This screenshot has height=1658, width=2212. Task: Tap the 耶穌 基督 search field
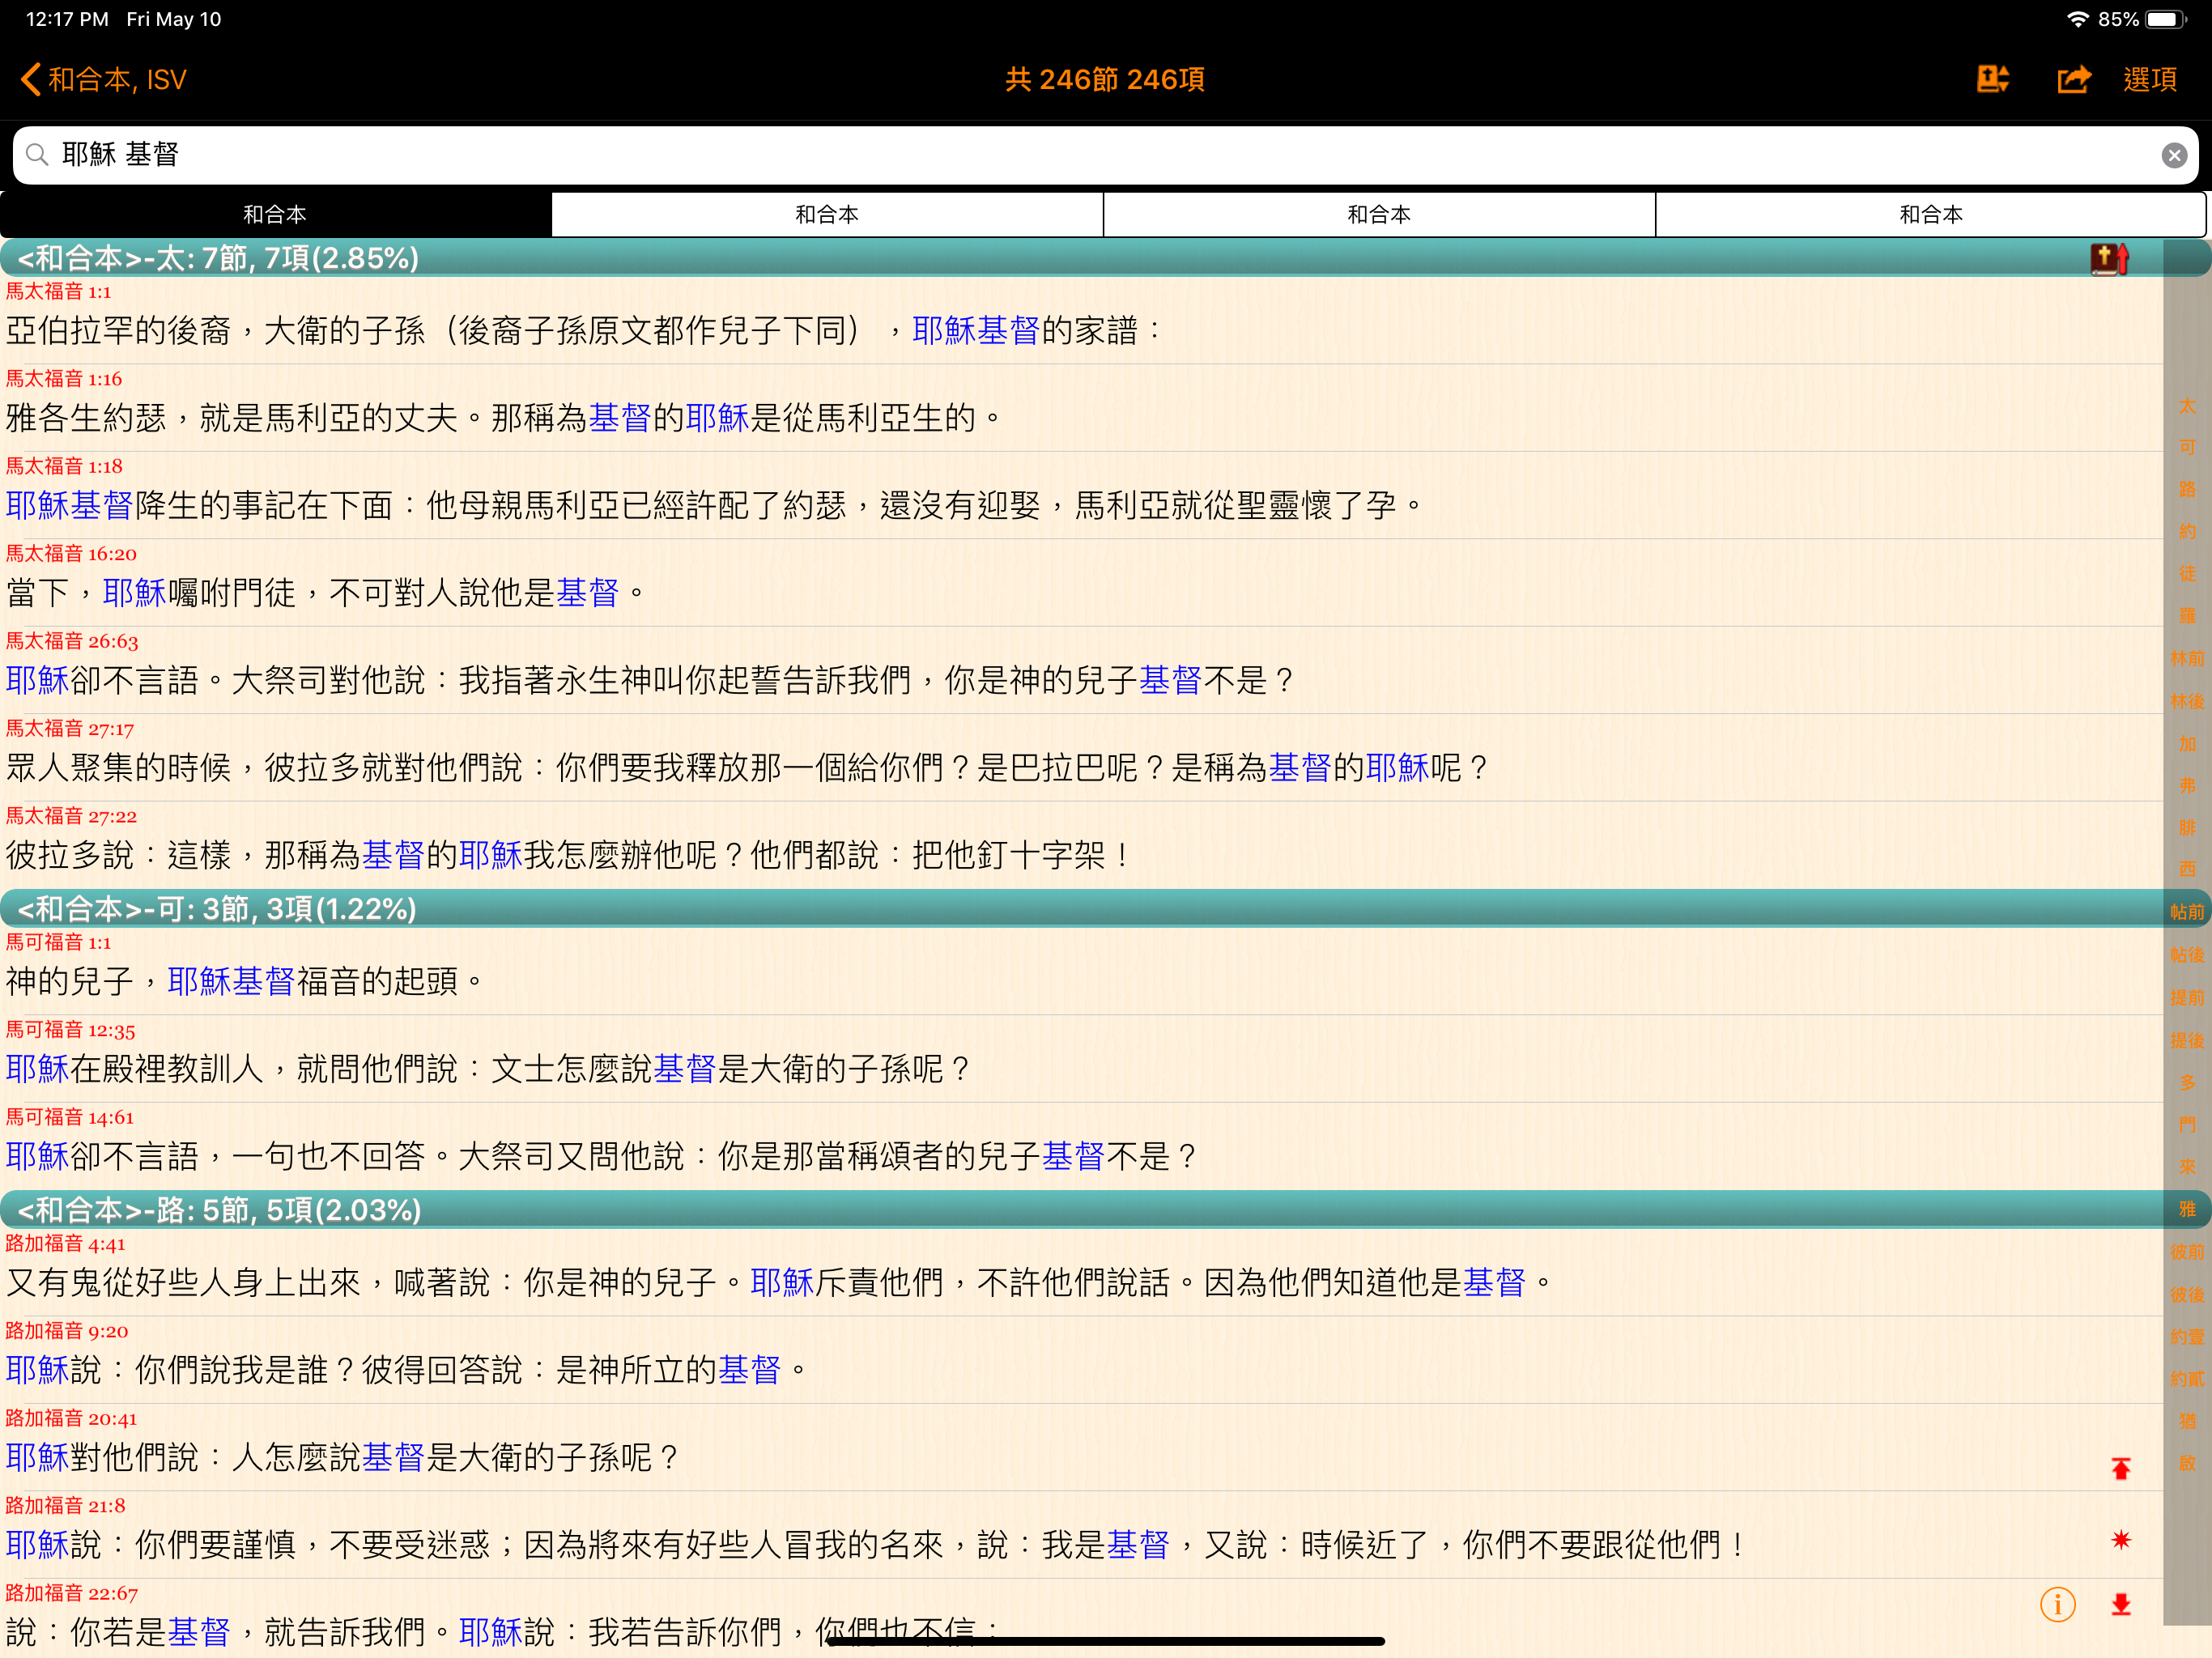click(x=1105, y=155)
